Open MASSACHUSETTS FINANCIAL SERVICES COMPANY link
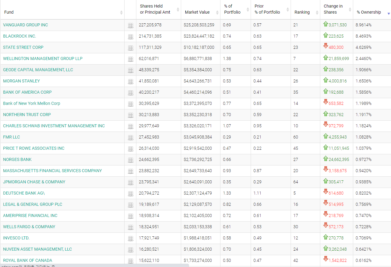The height and width of the screenshot is (267, 391). click(52, 171)
